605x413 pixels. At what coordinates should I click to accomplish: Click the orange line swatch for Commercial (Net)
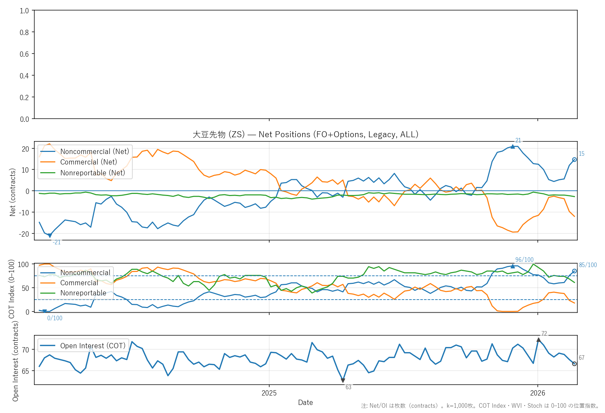click(48, 162)
